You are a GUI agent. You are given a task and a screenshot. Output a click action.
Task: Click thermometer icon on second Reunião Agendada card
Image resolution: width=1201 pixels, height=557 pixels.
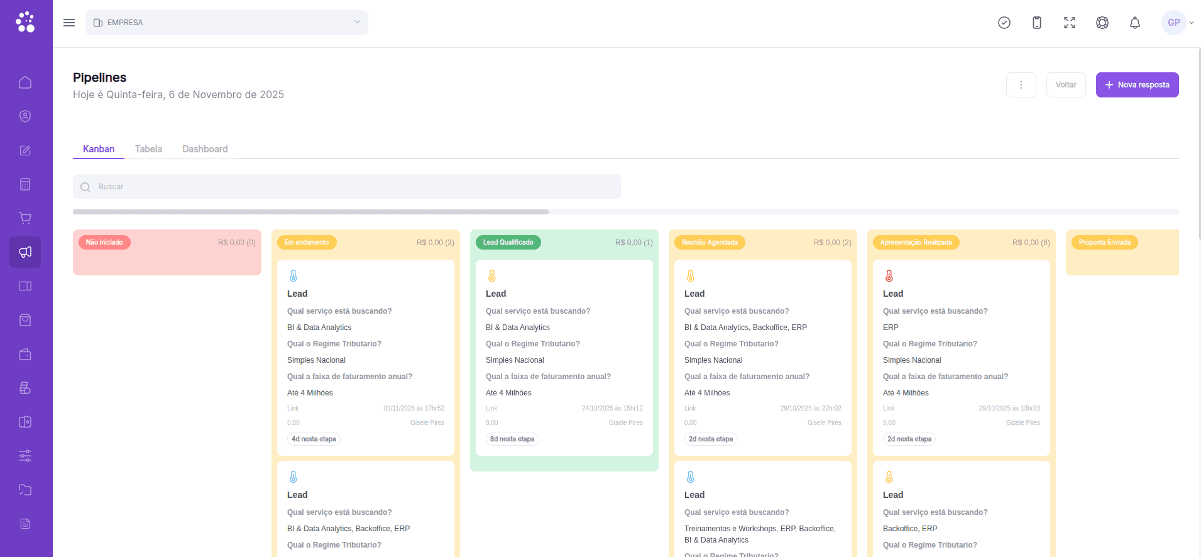(x=691, y=477)
